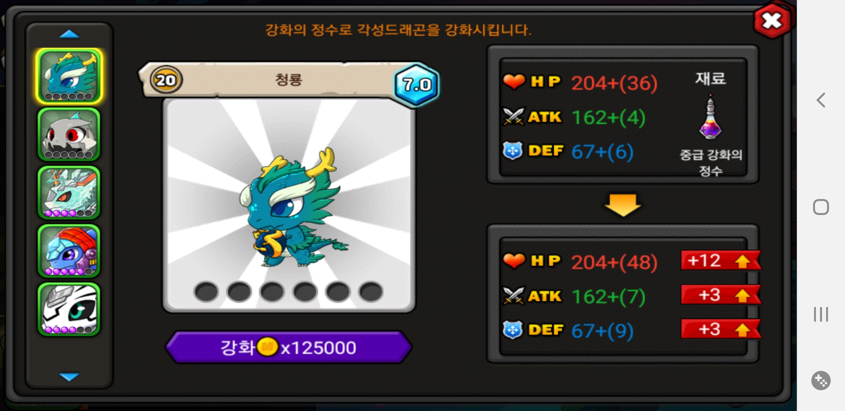Viewport: 845px width, 411px height.
Task: Tap the 7.0 hexagon rating badge
Action: point(417,84)
